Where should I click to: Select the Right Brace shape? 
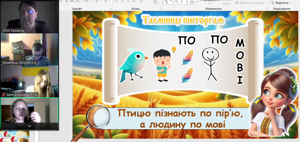click(187, 2)
